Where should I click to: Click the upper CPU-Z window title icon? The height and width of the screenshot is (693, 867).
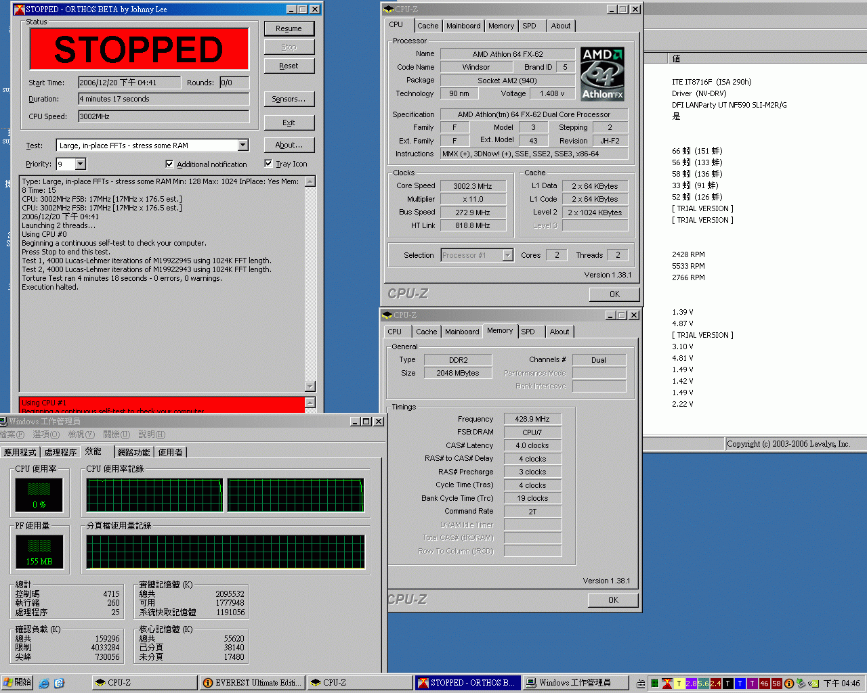(388, 9)
